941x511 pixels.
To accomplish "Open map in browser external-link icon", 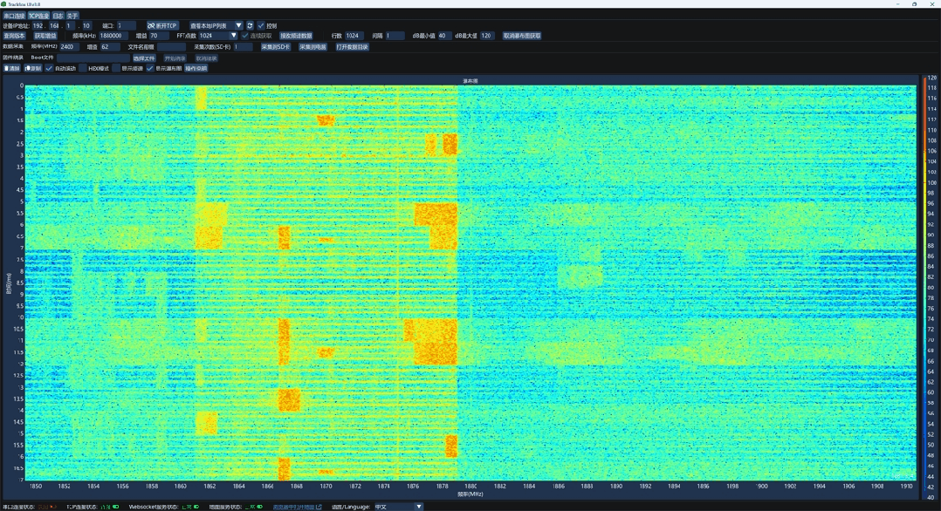I will (319, 507).
